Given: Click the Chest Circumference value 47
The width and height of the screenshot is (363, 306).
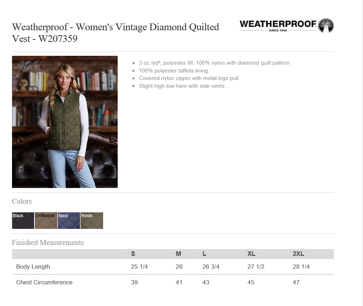Looking at the screenshot, I should tap(296, 283).
